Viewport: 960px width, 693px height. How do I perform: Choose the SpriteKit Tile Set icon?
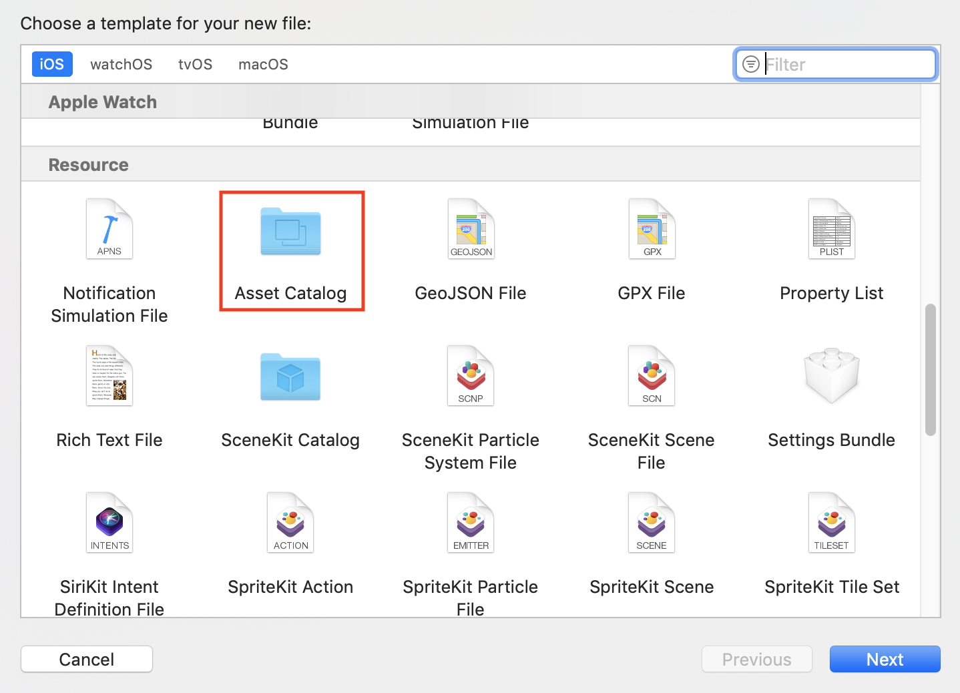pyautogui.click(x=831, y=523)
